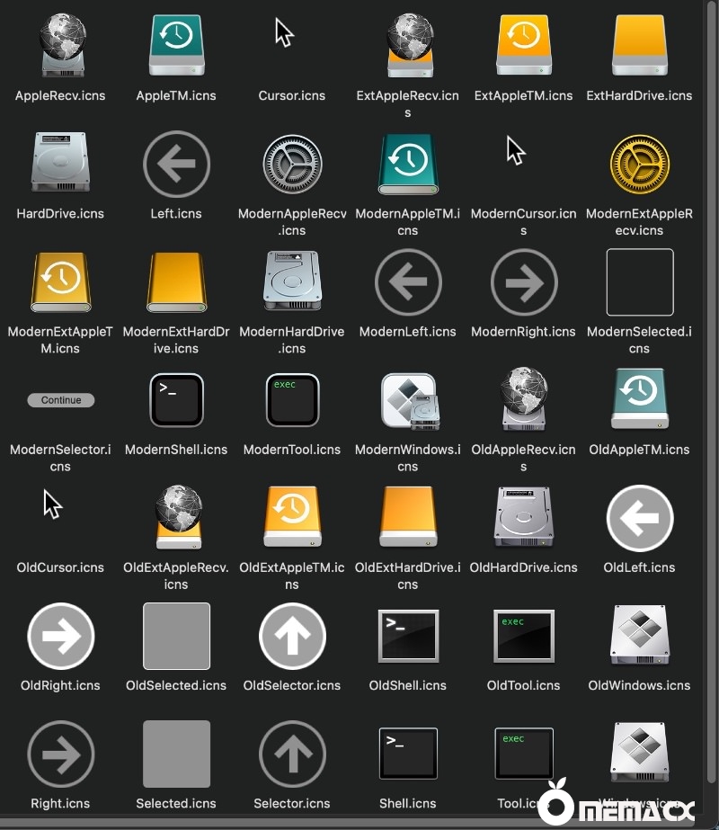Image resolution: width=719 pixels, height=830 pixels.
Task: Select the ModernWindows.icns icon
Action: click(x=408, y=400)
